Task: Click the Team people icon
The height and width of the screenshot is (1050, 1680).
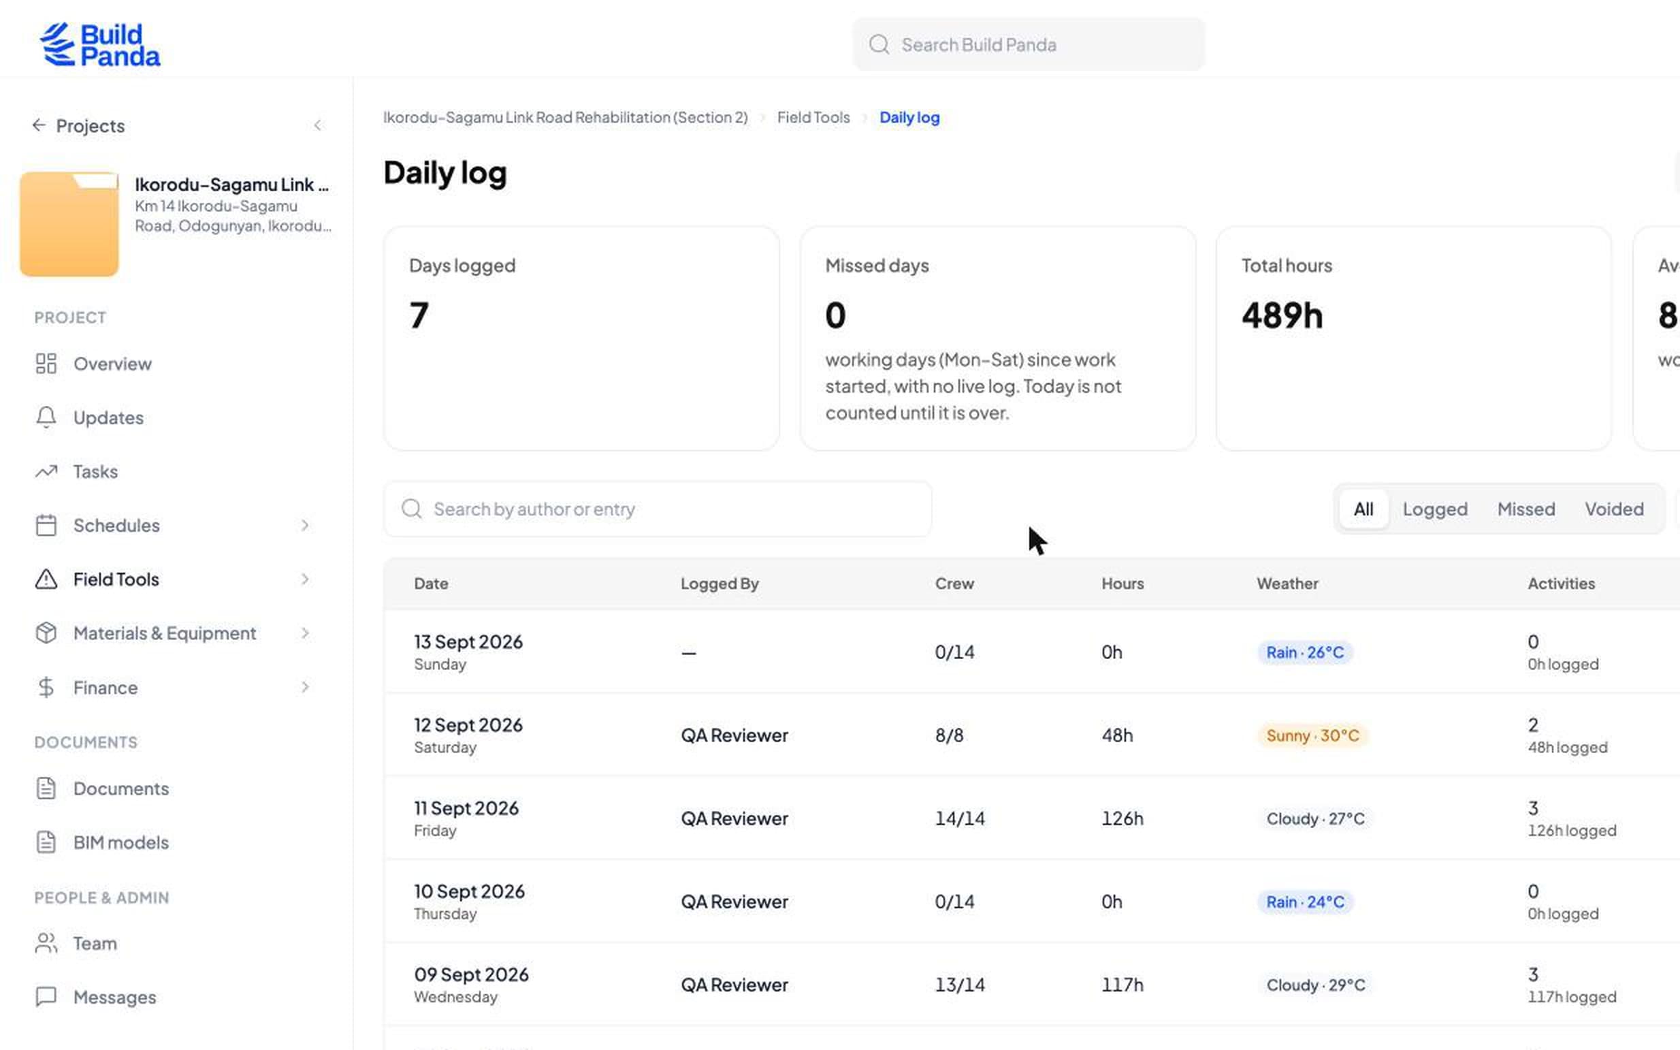Action: point(46,943)
